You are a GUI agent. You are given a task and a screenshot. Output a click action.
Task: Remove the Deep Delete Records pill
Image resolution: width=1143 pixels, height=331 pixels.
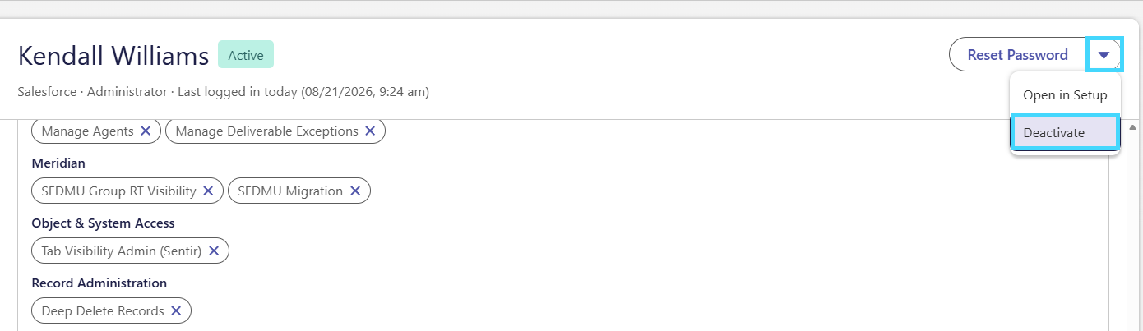click(176, 310)
